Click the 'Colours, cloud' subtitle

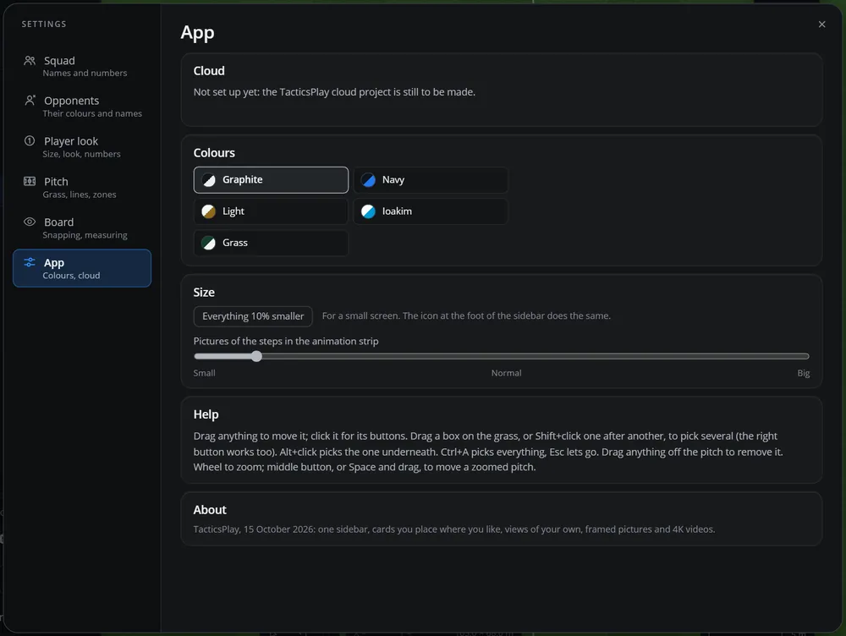(71, 276)
